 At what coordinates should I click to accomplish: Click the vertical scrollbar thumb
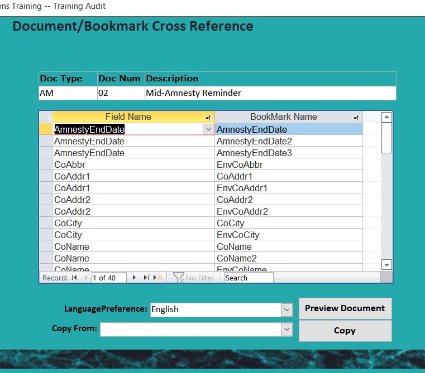(386, 138)
